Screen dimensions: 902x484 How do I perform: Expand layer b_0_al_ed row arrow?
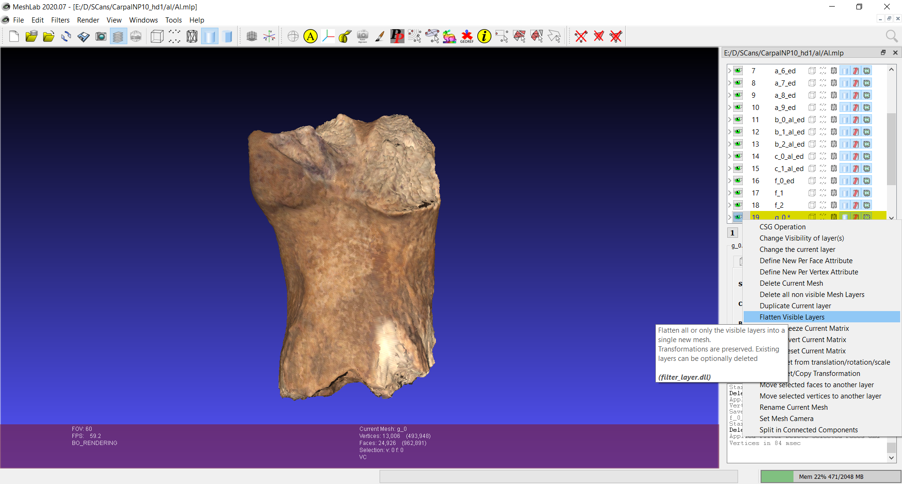(x=730, y=120)
